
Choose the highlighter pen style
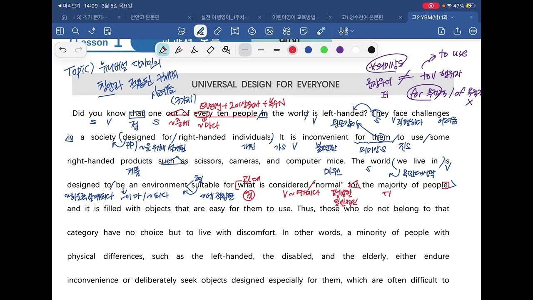click(x=210, y=50)
